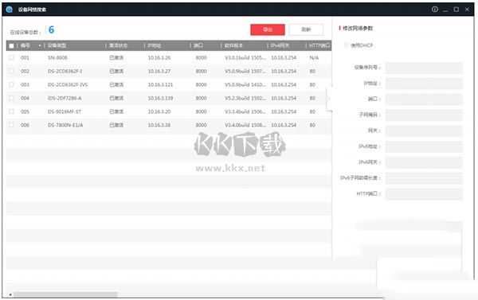Select IP address 10.16.3.139 cell
The width and height of the screenshot is (478, 300).
(160, 98)
